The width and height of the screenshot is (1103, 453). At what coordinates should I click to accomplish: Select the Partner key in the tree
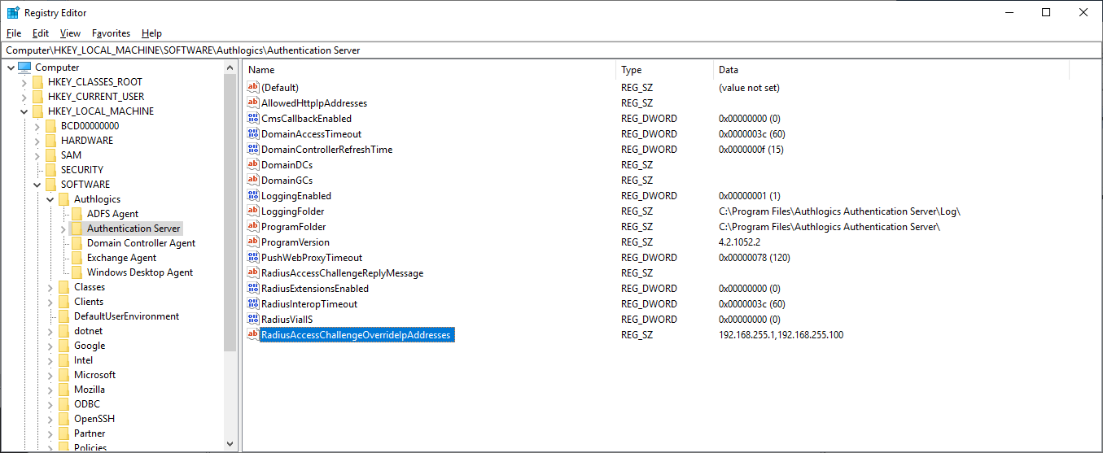click(90, 433)
